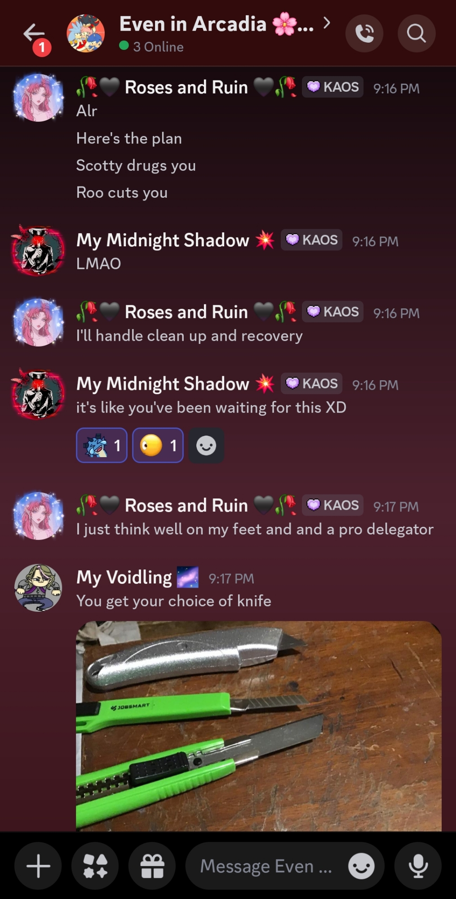Tap the group chat avatar in header
Screen dimensions: 456x899
[86, 33]
